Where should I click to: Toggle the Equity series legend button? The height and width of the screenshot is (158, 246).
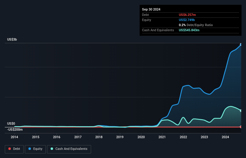point(35,149)
